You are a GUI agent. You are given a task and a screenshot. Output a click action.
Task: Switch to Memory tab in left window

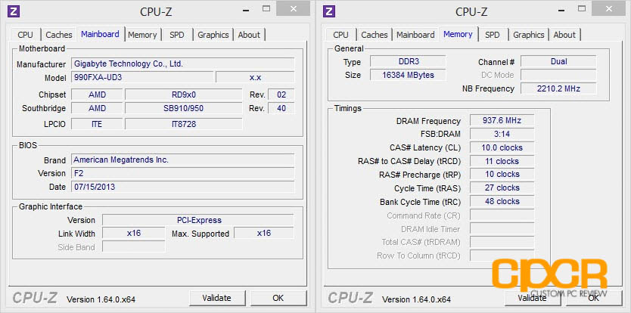click(142, 35)
